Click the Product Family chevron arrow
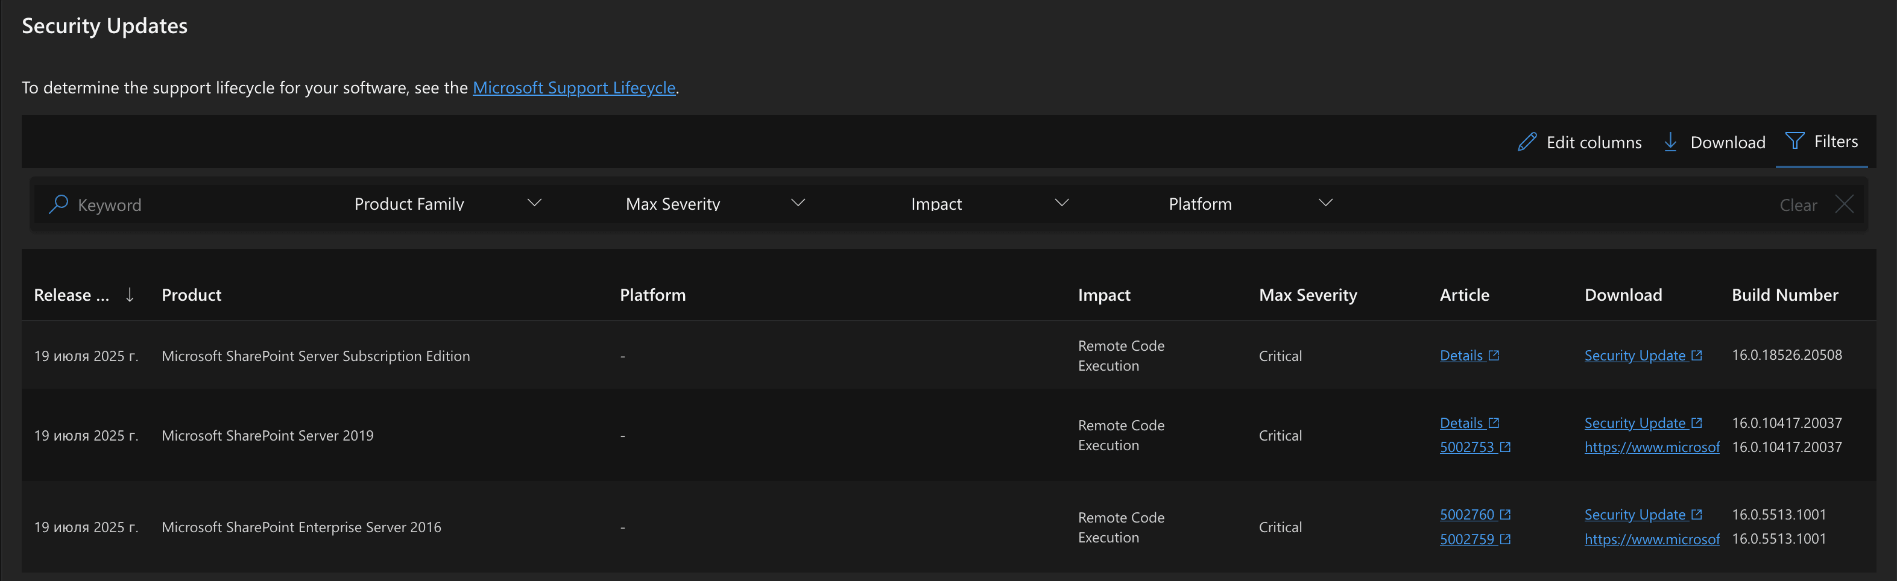The image size is (1897, 581). tap(535, 203)
